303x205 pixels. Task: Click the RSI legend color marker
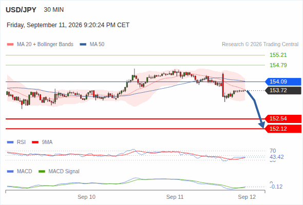[x=10, y=142]
